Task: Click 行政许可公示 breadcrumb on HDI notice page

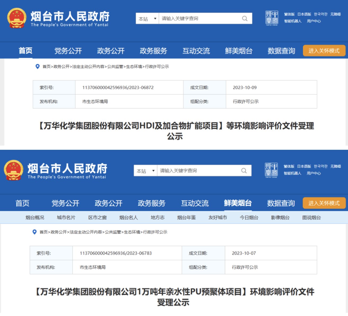Action: click(x=157, y=67)
